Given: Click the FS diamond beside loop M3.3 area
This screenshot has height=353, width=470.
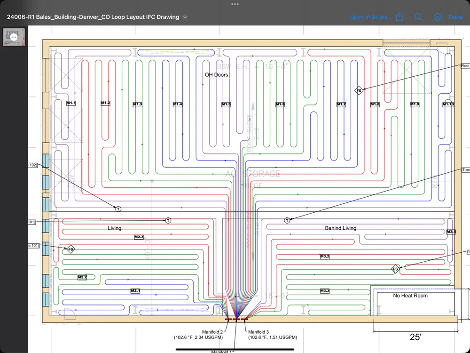Looking at the screenshot, I should (395, 269).
